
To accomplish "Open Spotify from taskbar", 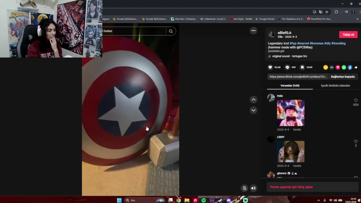I will (204, 200).
